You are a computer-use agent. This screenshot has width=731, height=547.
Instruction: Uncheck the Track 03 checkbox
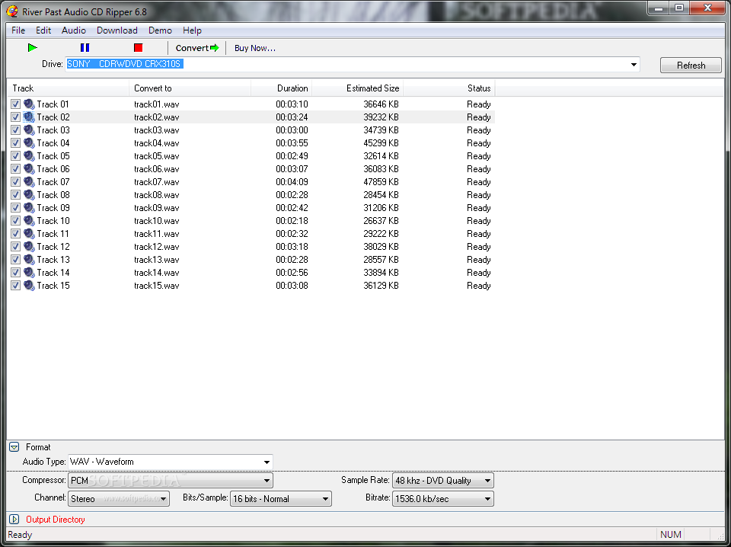15,130
